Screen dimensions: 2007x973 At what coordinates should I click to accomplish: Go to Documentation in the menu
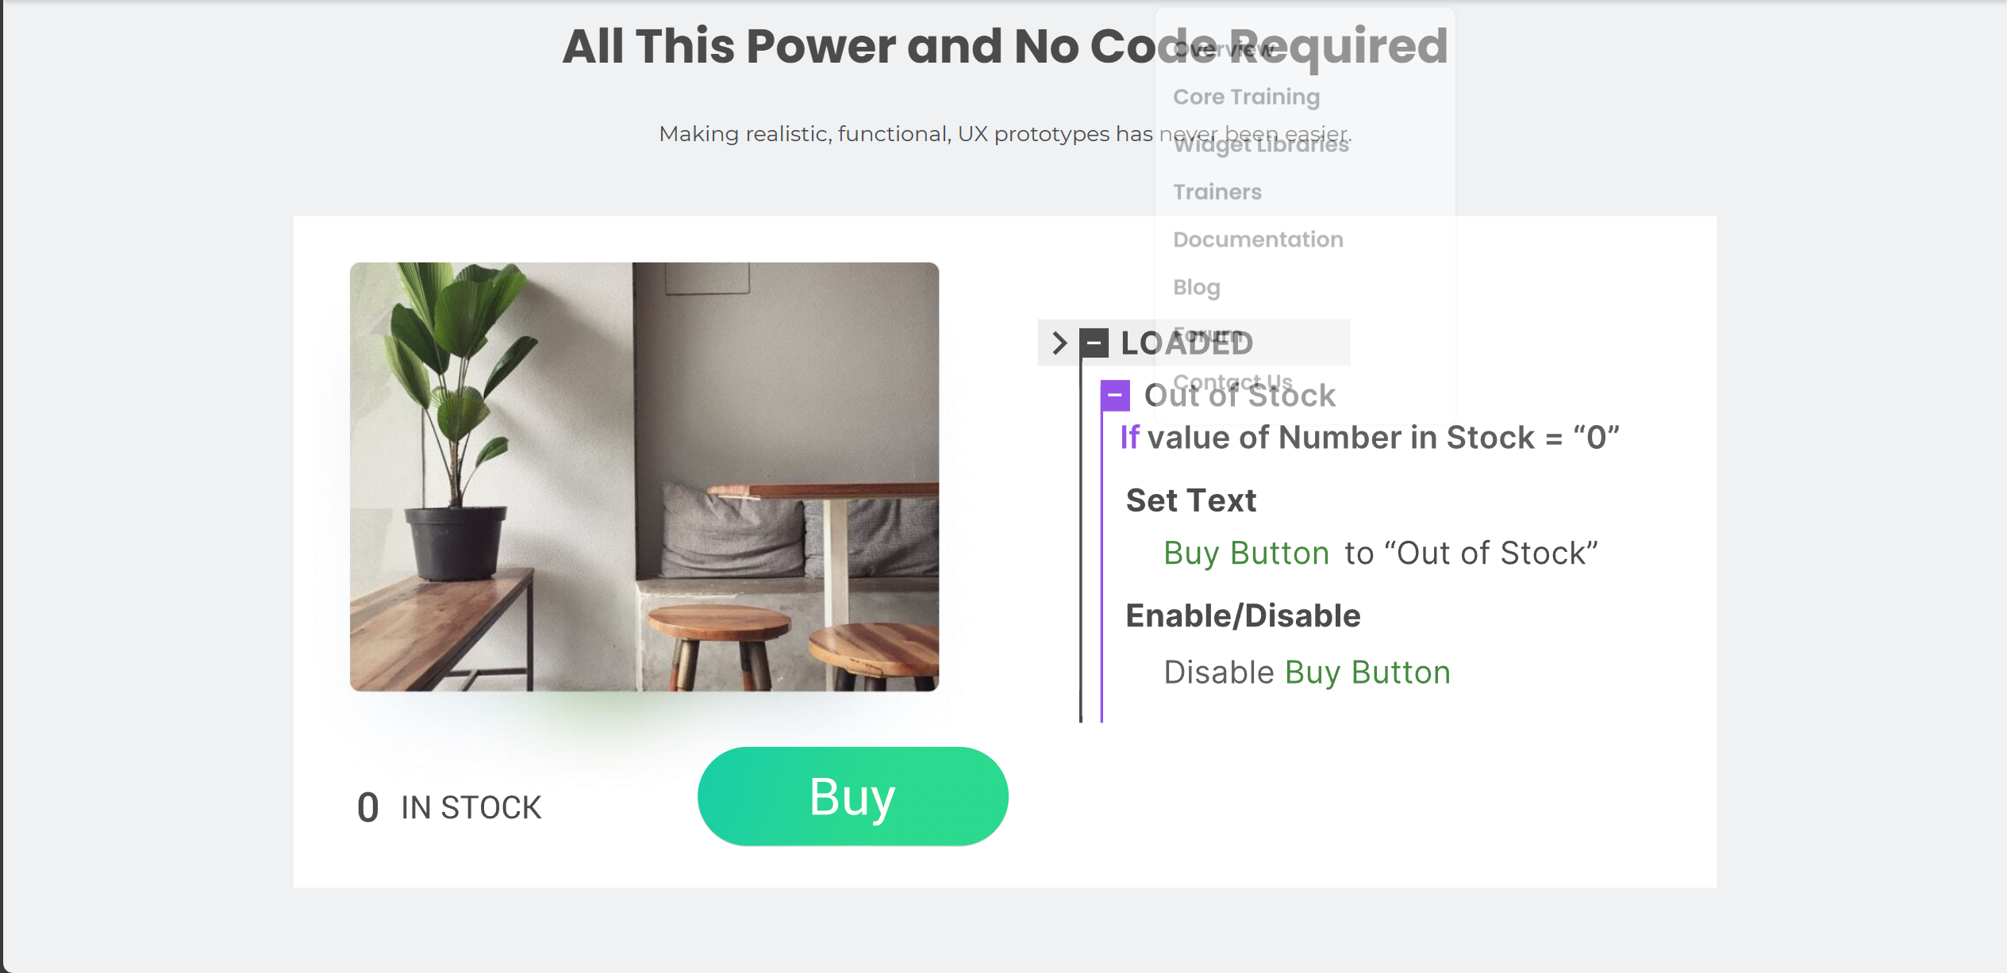(x=1258, y=239)
